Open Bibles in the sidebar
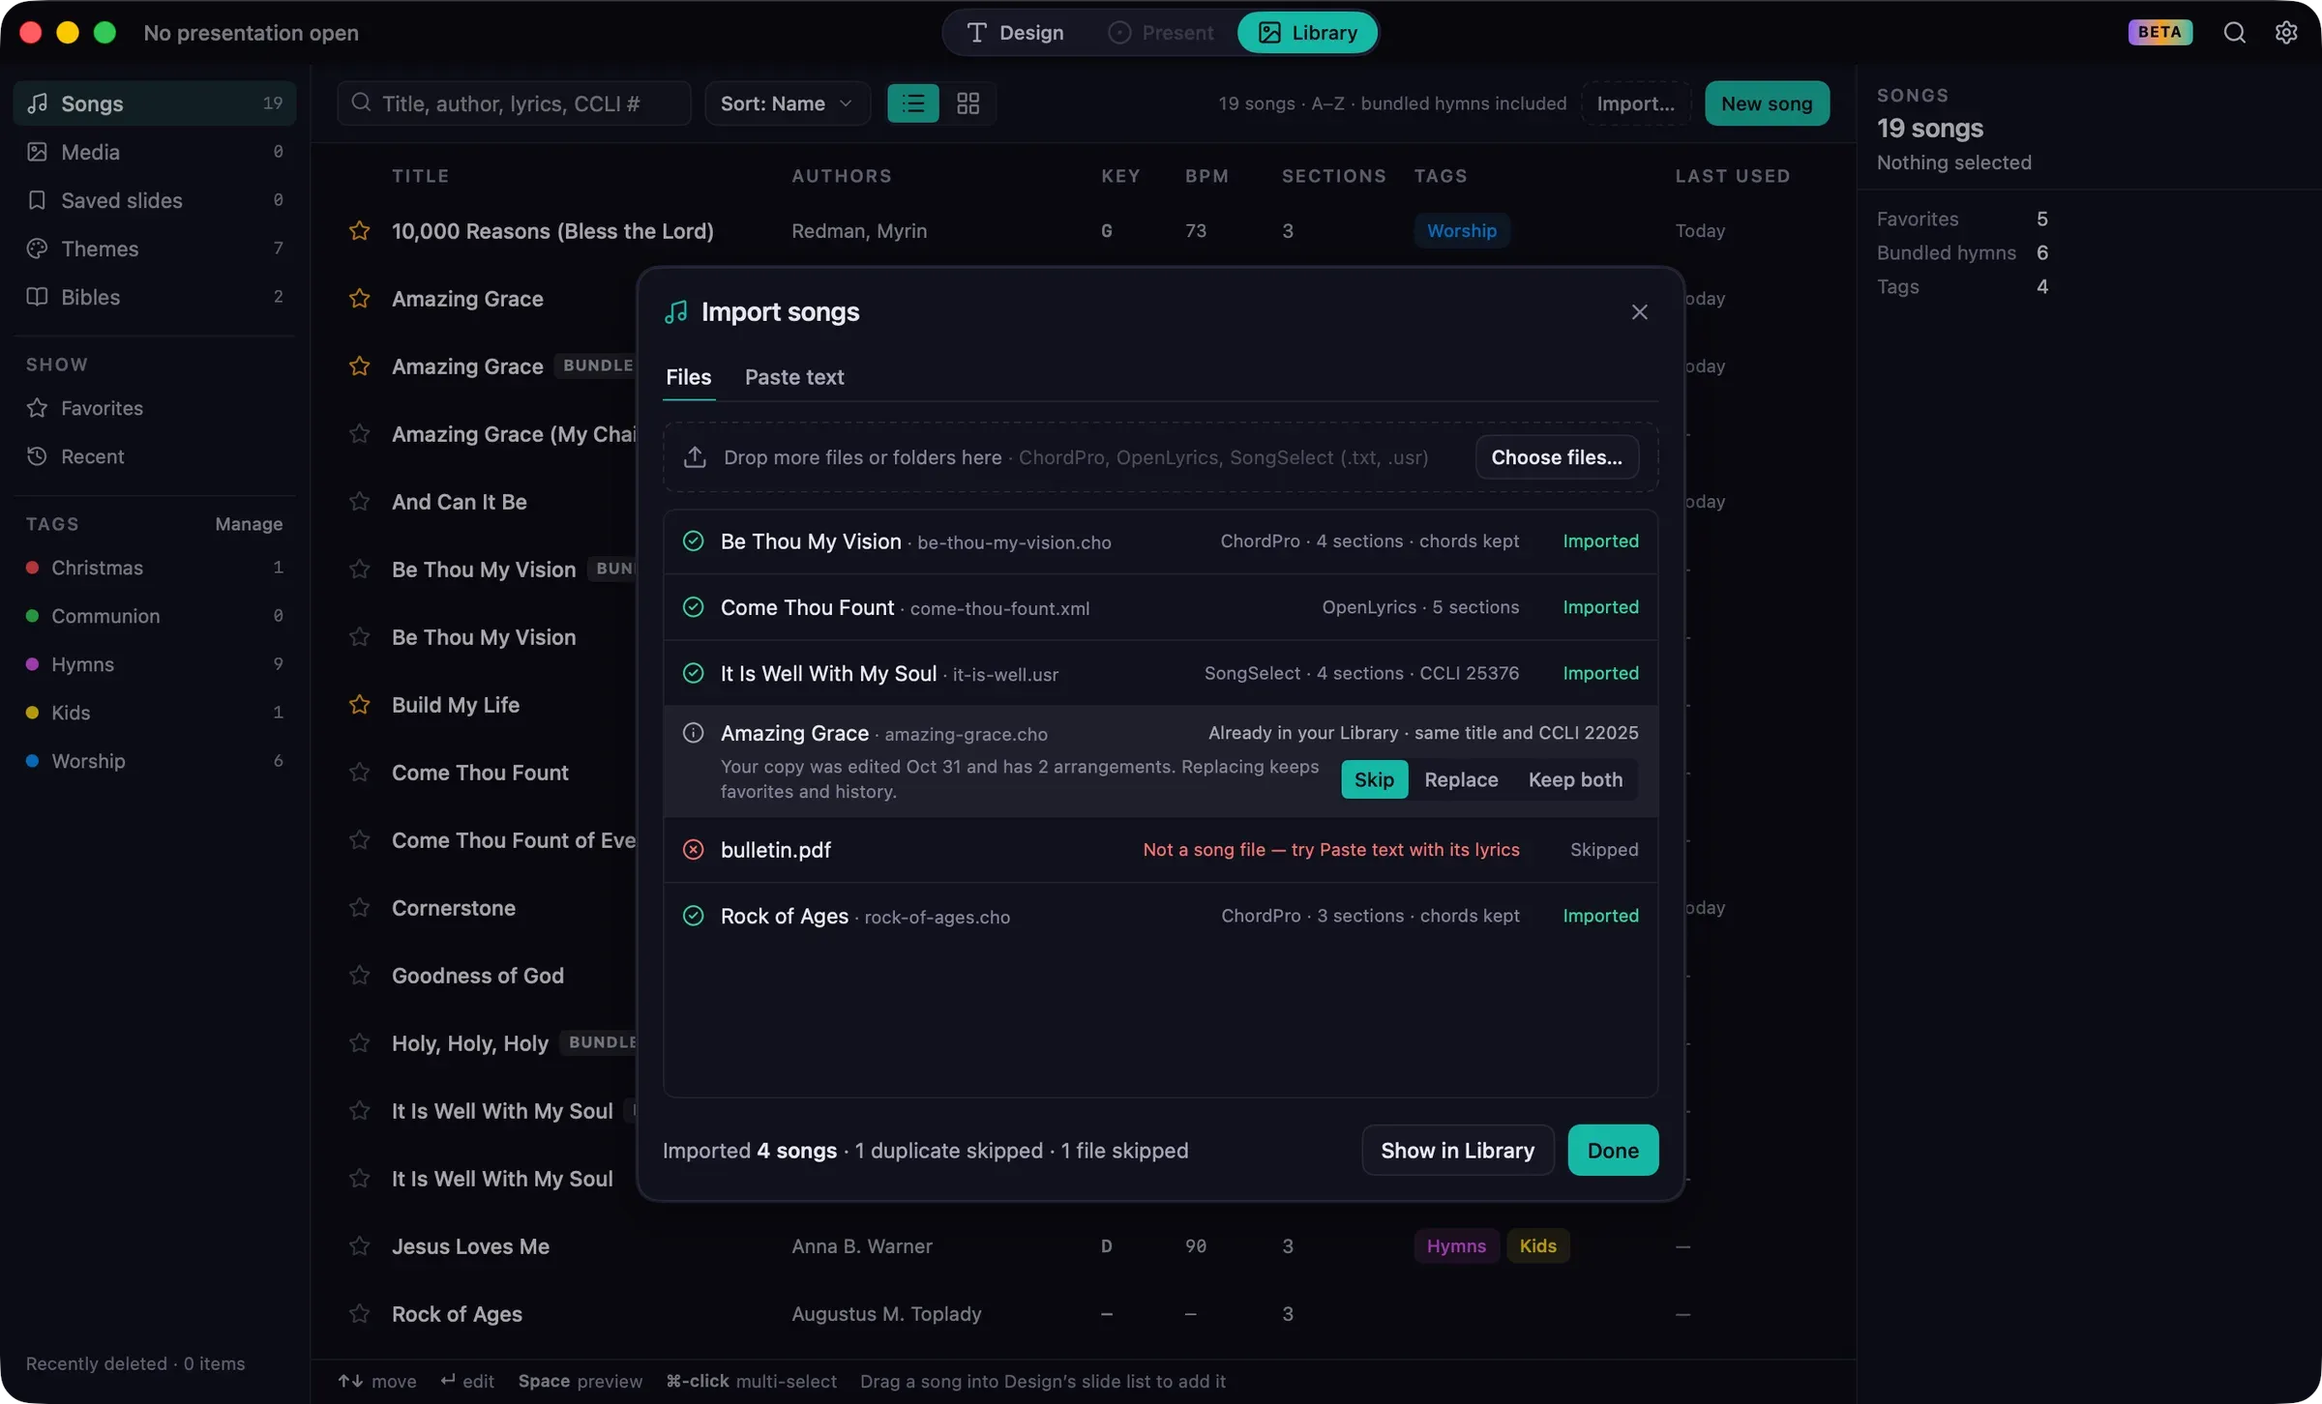Image resolution: width=2322 pixels, height=1404 pixels. (155, 297)
